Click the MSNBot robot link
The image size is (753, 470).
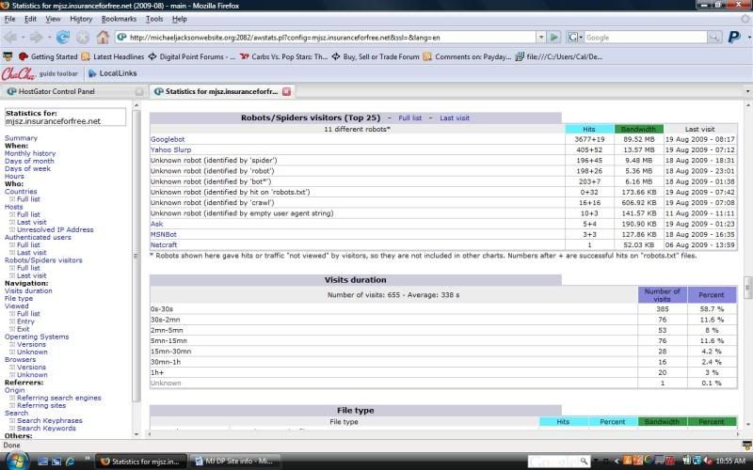(x=163, y=234)
